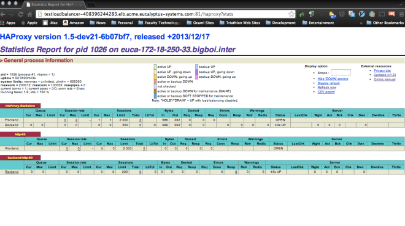The width and height of the screenshot is (405, 226).
Task: Click Frontend row label in http-80 table
Action: click(x=12, y=148)
